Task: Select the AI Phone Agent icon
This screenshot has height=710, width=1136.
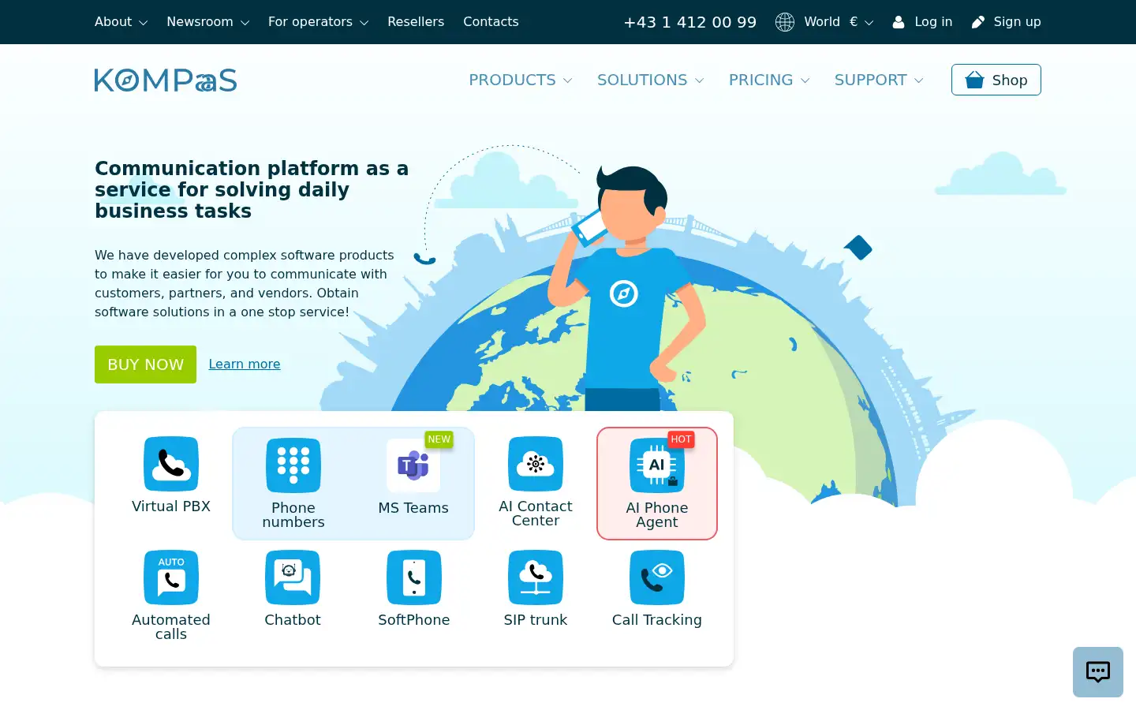Action: (x=657, y=465)
